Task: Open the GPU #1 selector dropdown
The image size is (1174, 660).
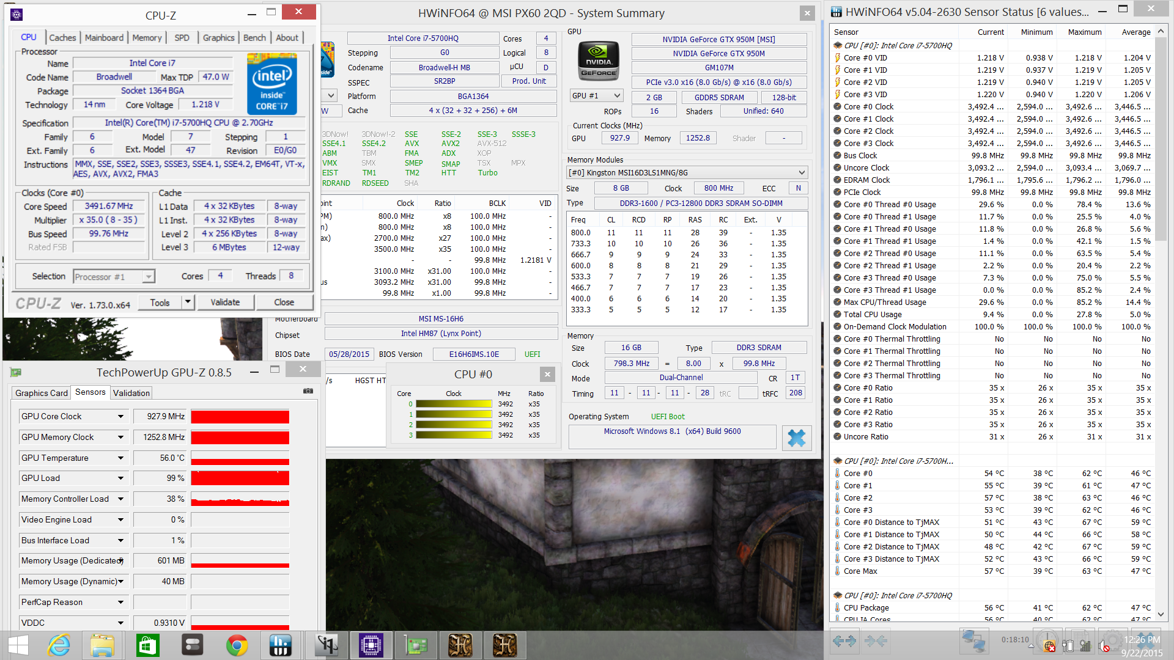Action: pos(617,96)
